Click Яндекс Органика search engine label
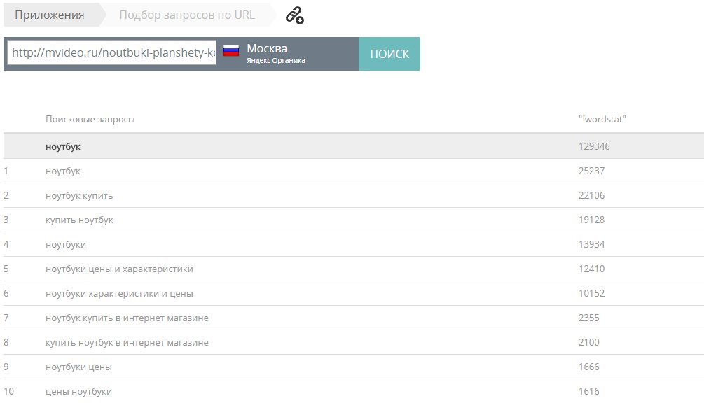Screen dimensions: 704x403 [x=276, y=60]
